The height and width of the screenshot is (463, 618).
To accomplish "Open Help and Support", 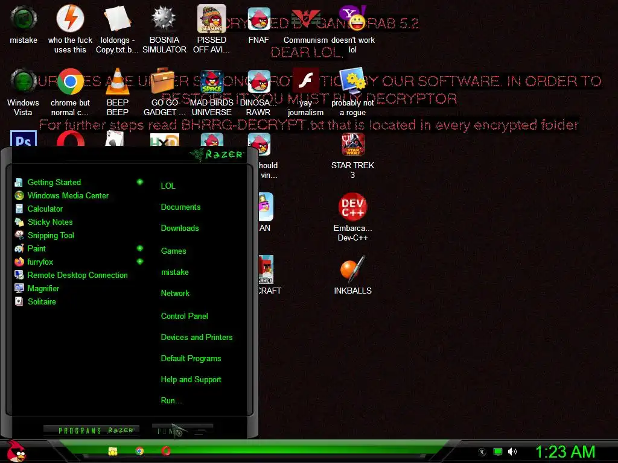I will click(191, 380).
